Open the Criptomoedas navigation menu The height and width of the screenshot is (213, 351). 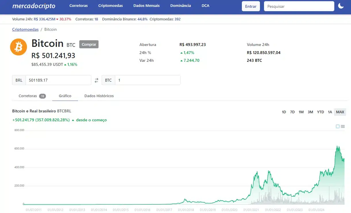[x=111, y=6]
